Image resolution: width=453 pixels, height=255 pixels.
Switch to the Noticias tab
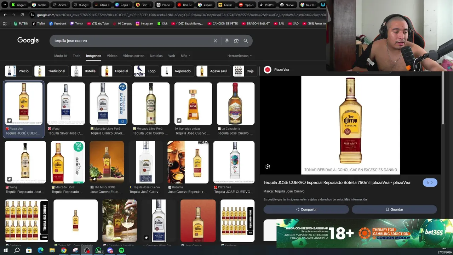156,56
